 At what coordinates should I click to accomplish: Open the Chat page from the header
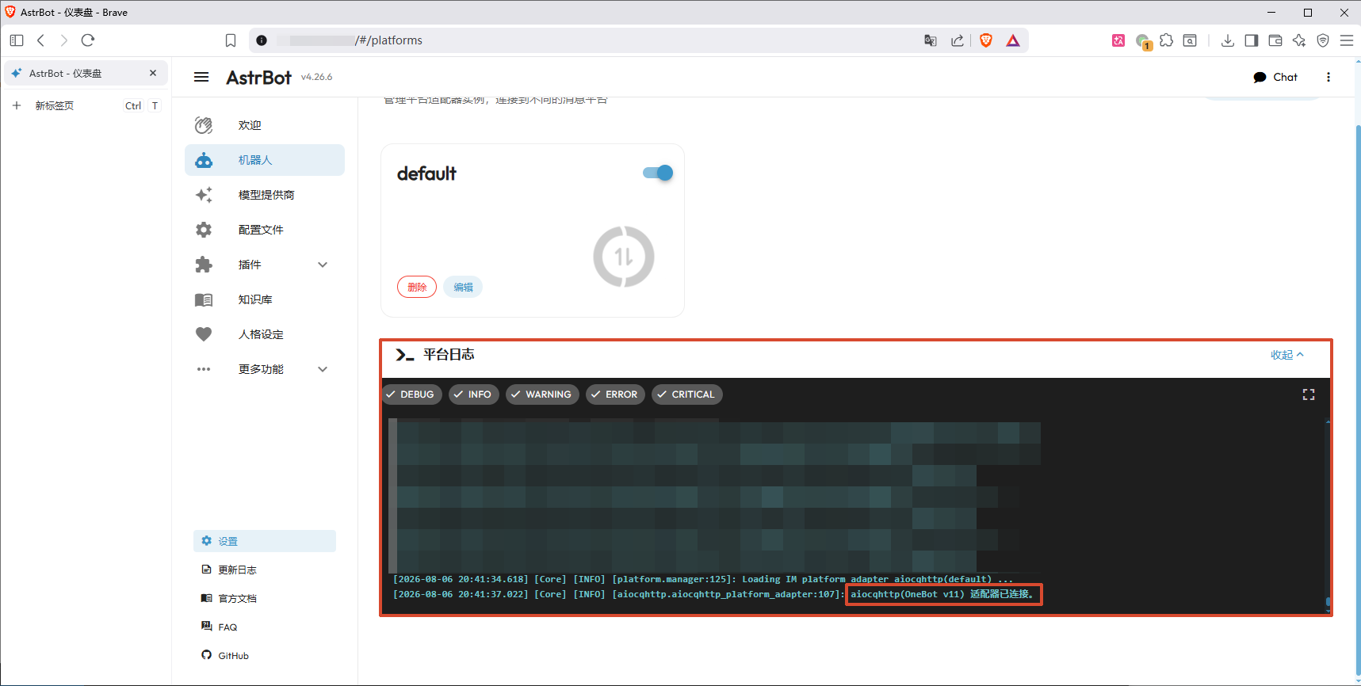click(x=1275, y=77)
